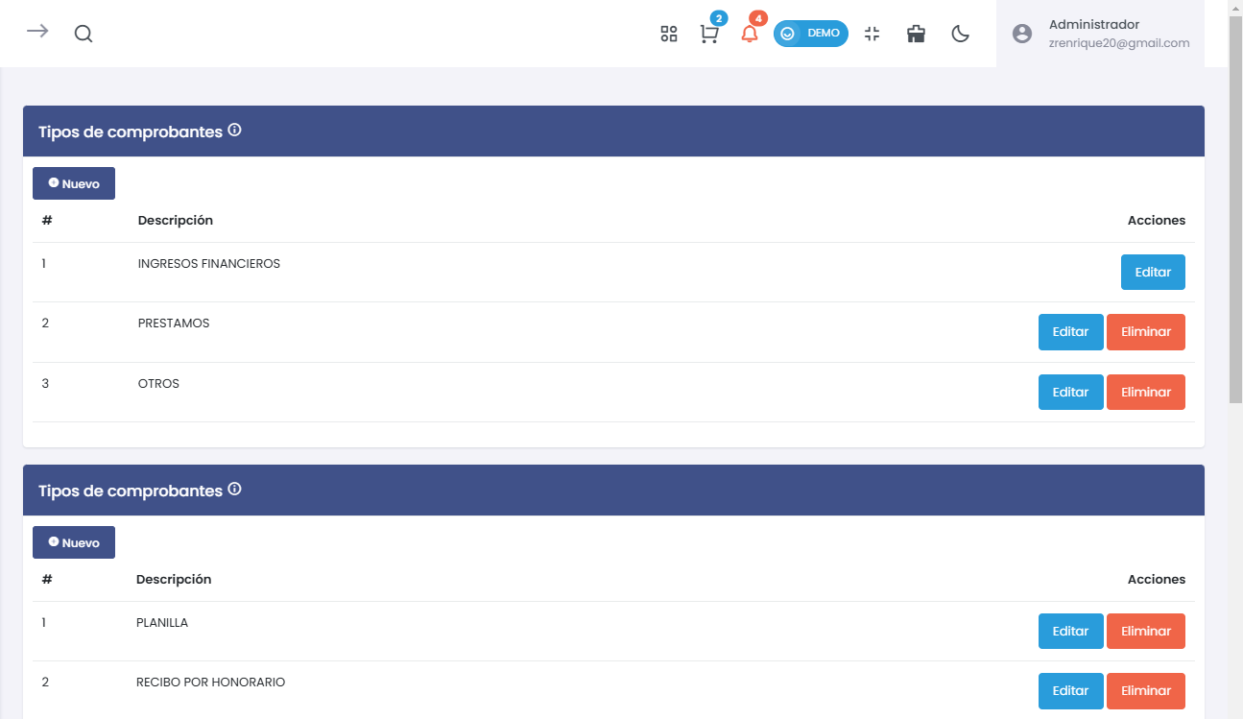Open the shopping cart icon

pos(709,34)
